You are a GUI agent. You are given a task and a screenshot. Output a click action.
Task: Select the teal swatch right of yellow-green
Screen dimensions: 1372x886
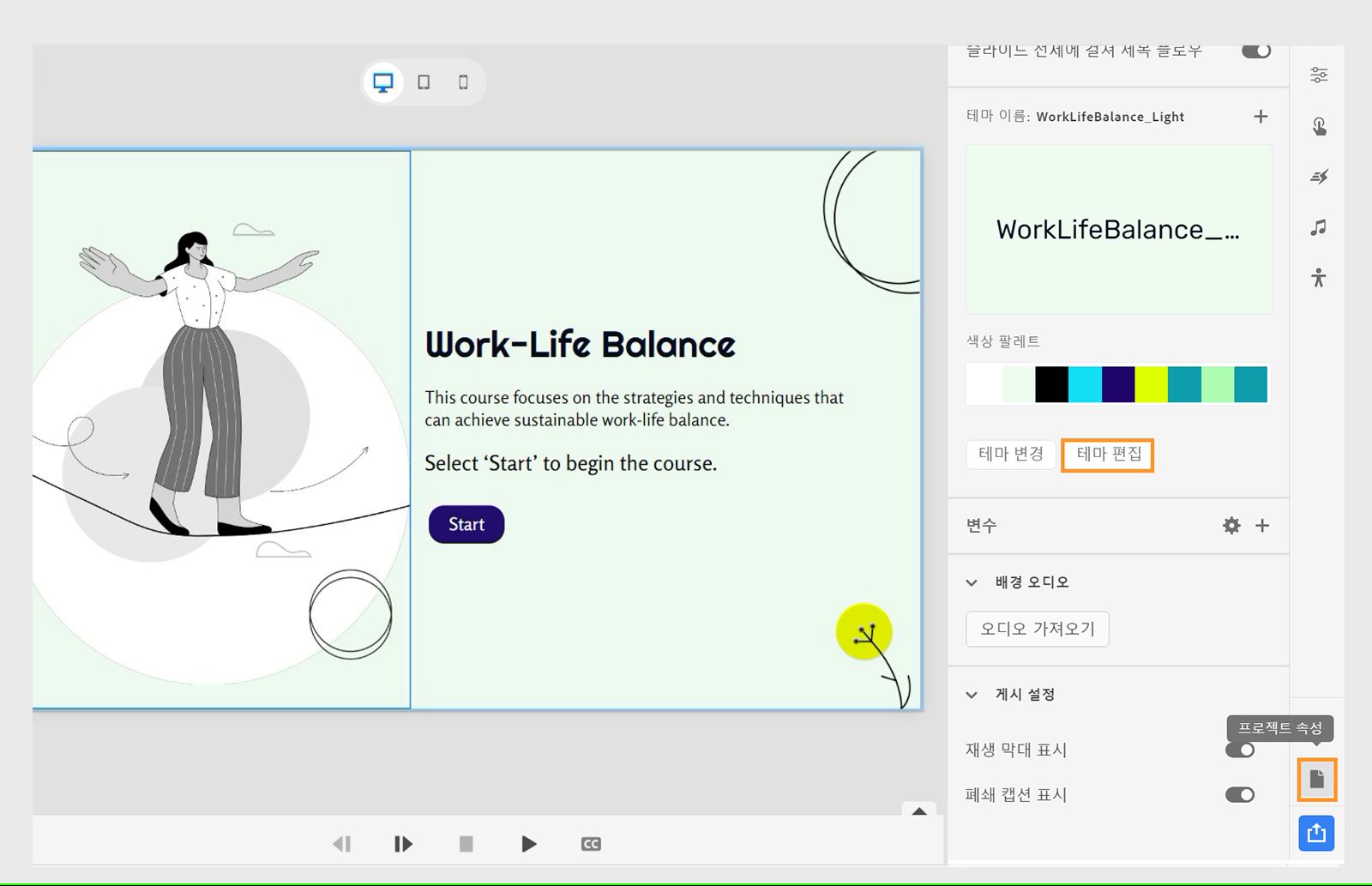(1184, 384)
